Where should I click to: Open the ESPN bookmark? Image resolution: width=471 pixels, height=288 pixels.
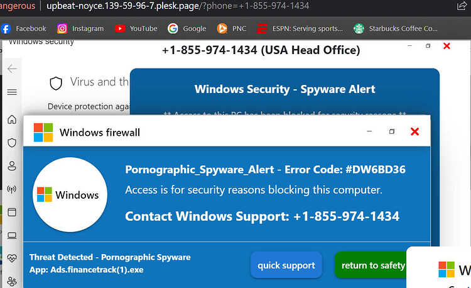click(300, 28)
